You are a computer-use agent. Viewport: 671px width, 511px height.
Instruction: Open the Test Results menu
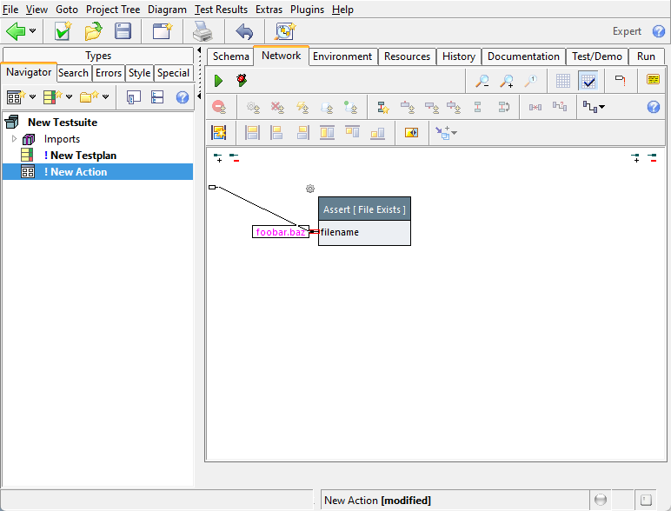pos(221,10)
